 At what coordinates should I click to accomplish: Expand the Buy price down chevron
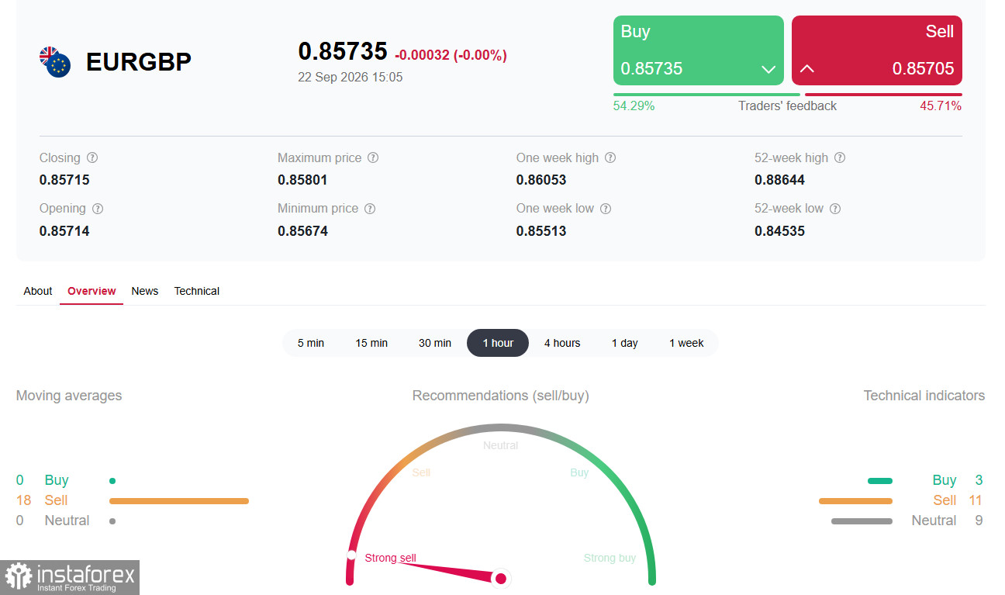pos(768,69)
